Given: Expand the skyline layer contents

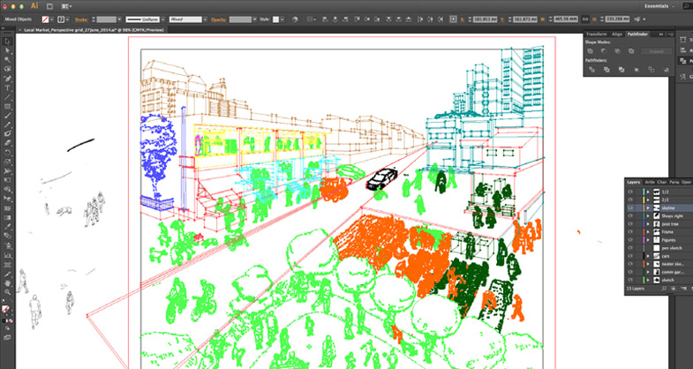Looking at the screenshot, I should (648, 207).
